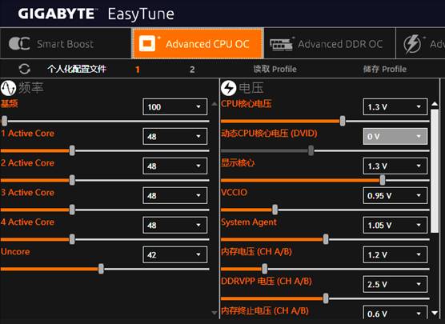Open the VCCIO voltage dropdown
Image resolution: width=445 pixels, height=324 pixels.
pyautogui.click(x=395, y=195)
